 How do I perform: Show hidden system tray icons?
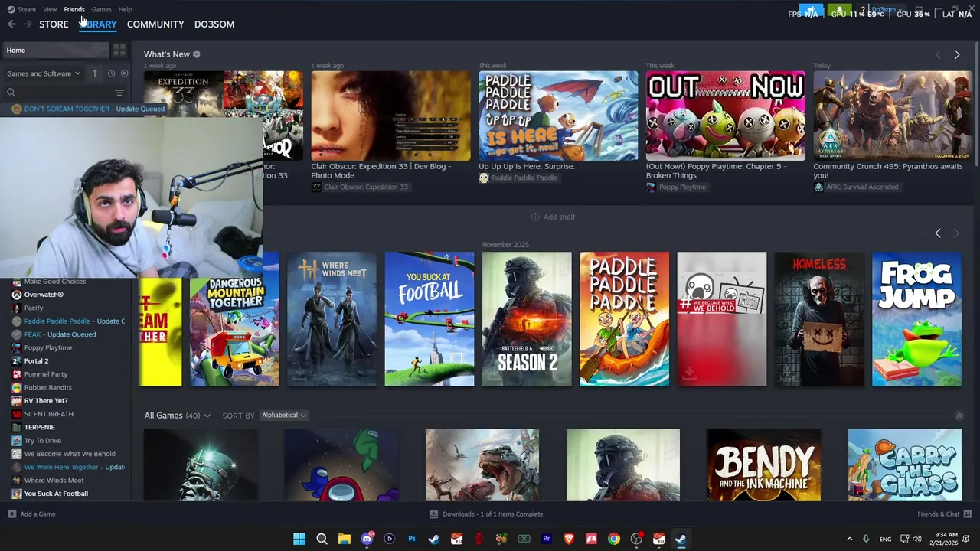pyautogui.click(x=849, y=539)
